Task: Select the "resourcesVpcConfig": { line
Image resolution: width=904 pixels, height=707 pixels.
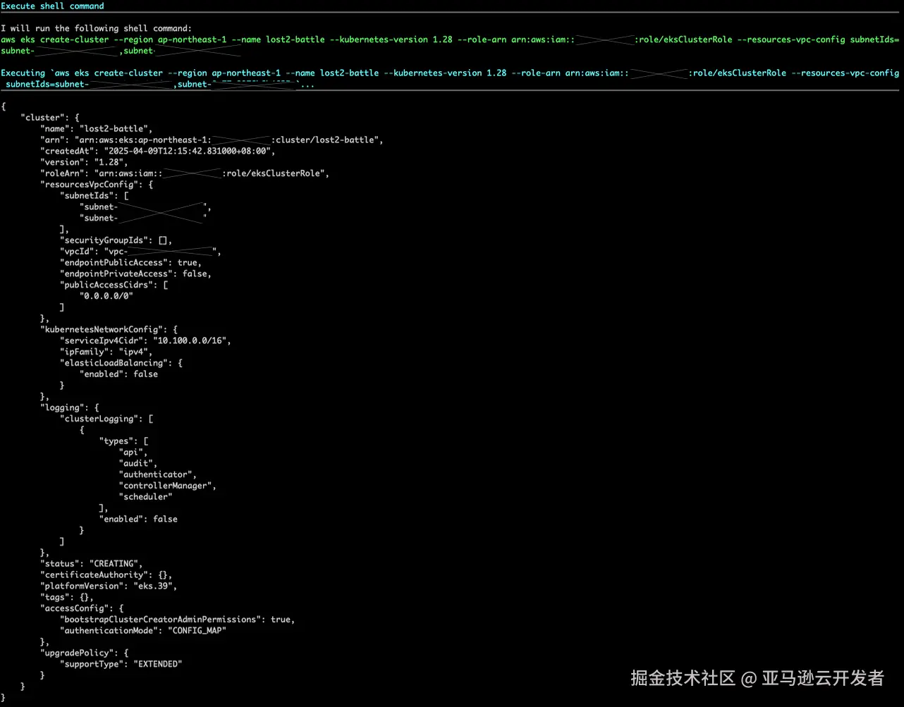Action: pyautogui.click(x=97, y=185)
